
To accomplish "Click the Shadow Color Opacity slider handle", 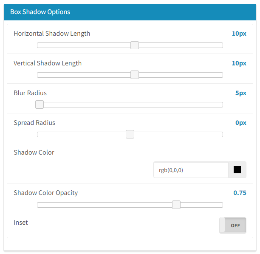I will coord(176,205).
